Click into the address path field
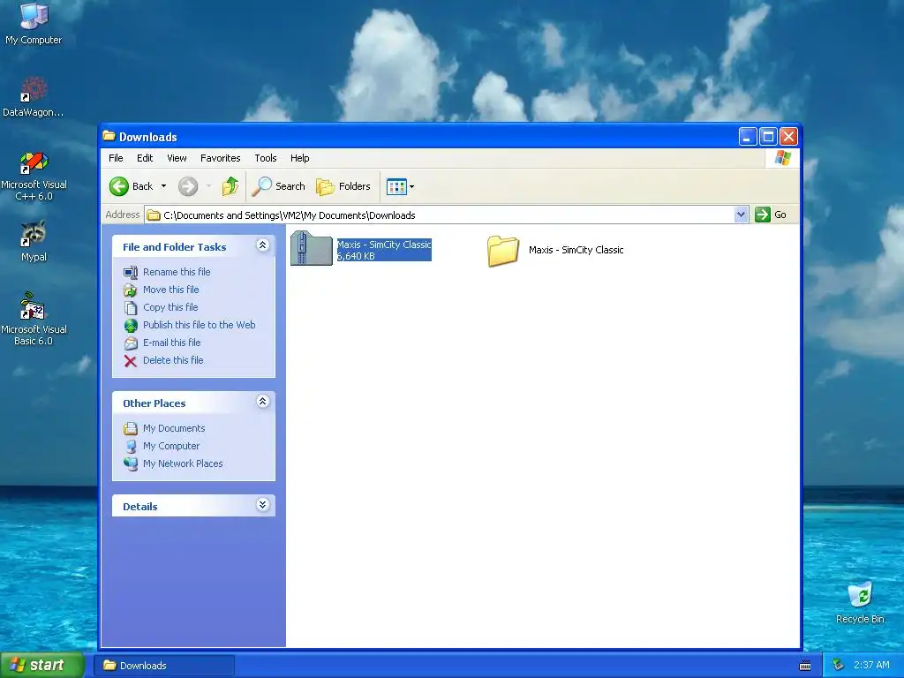This screenshot has width=904, height=678. pos(440,215)
